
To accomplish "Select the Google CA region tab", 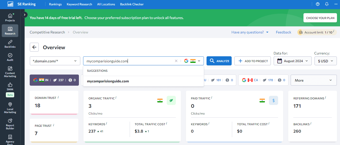I will (263, 80).
